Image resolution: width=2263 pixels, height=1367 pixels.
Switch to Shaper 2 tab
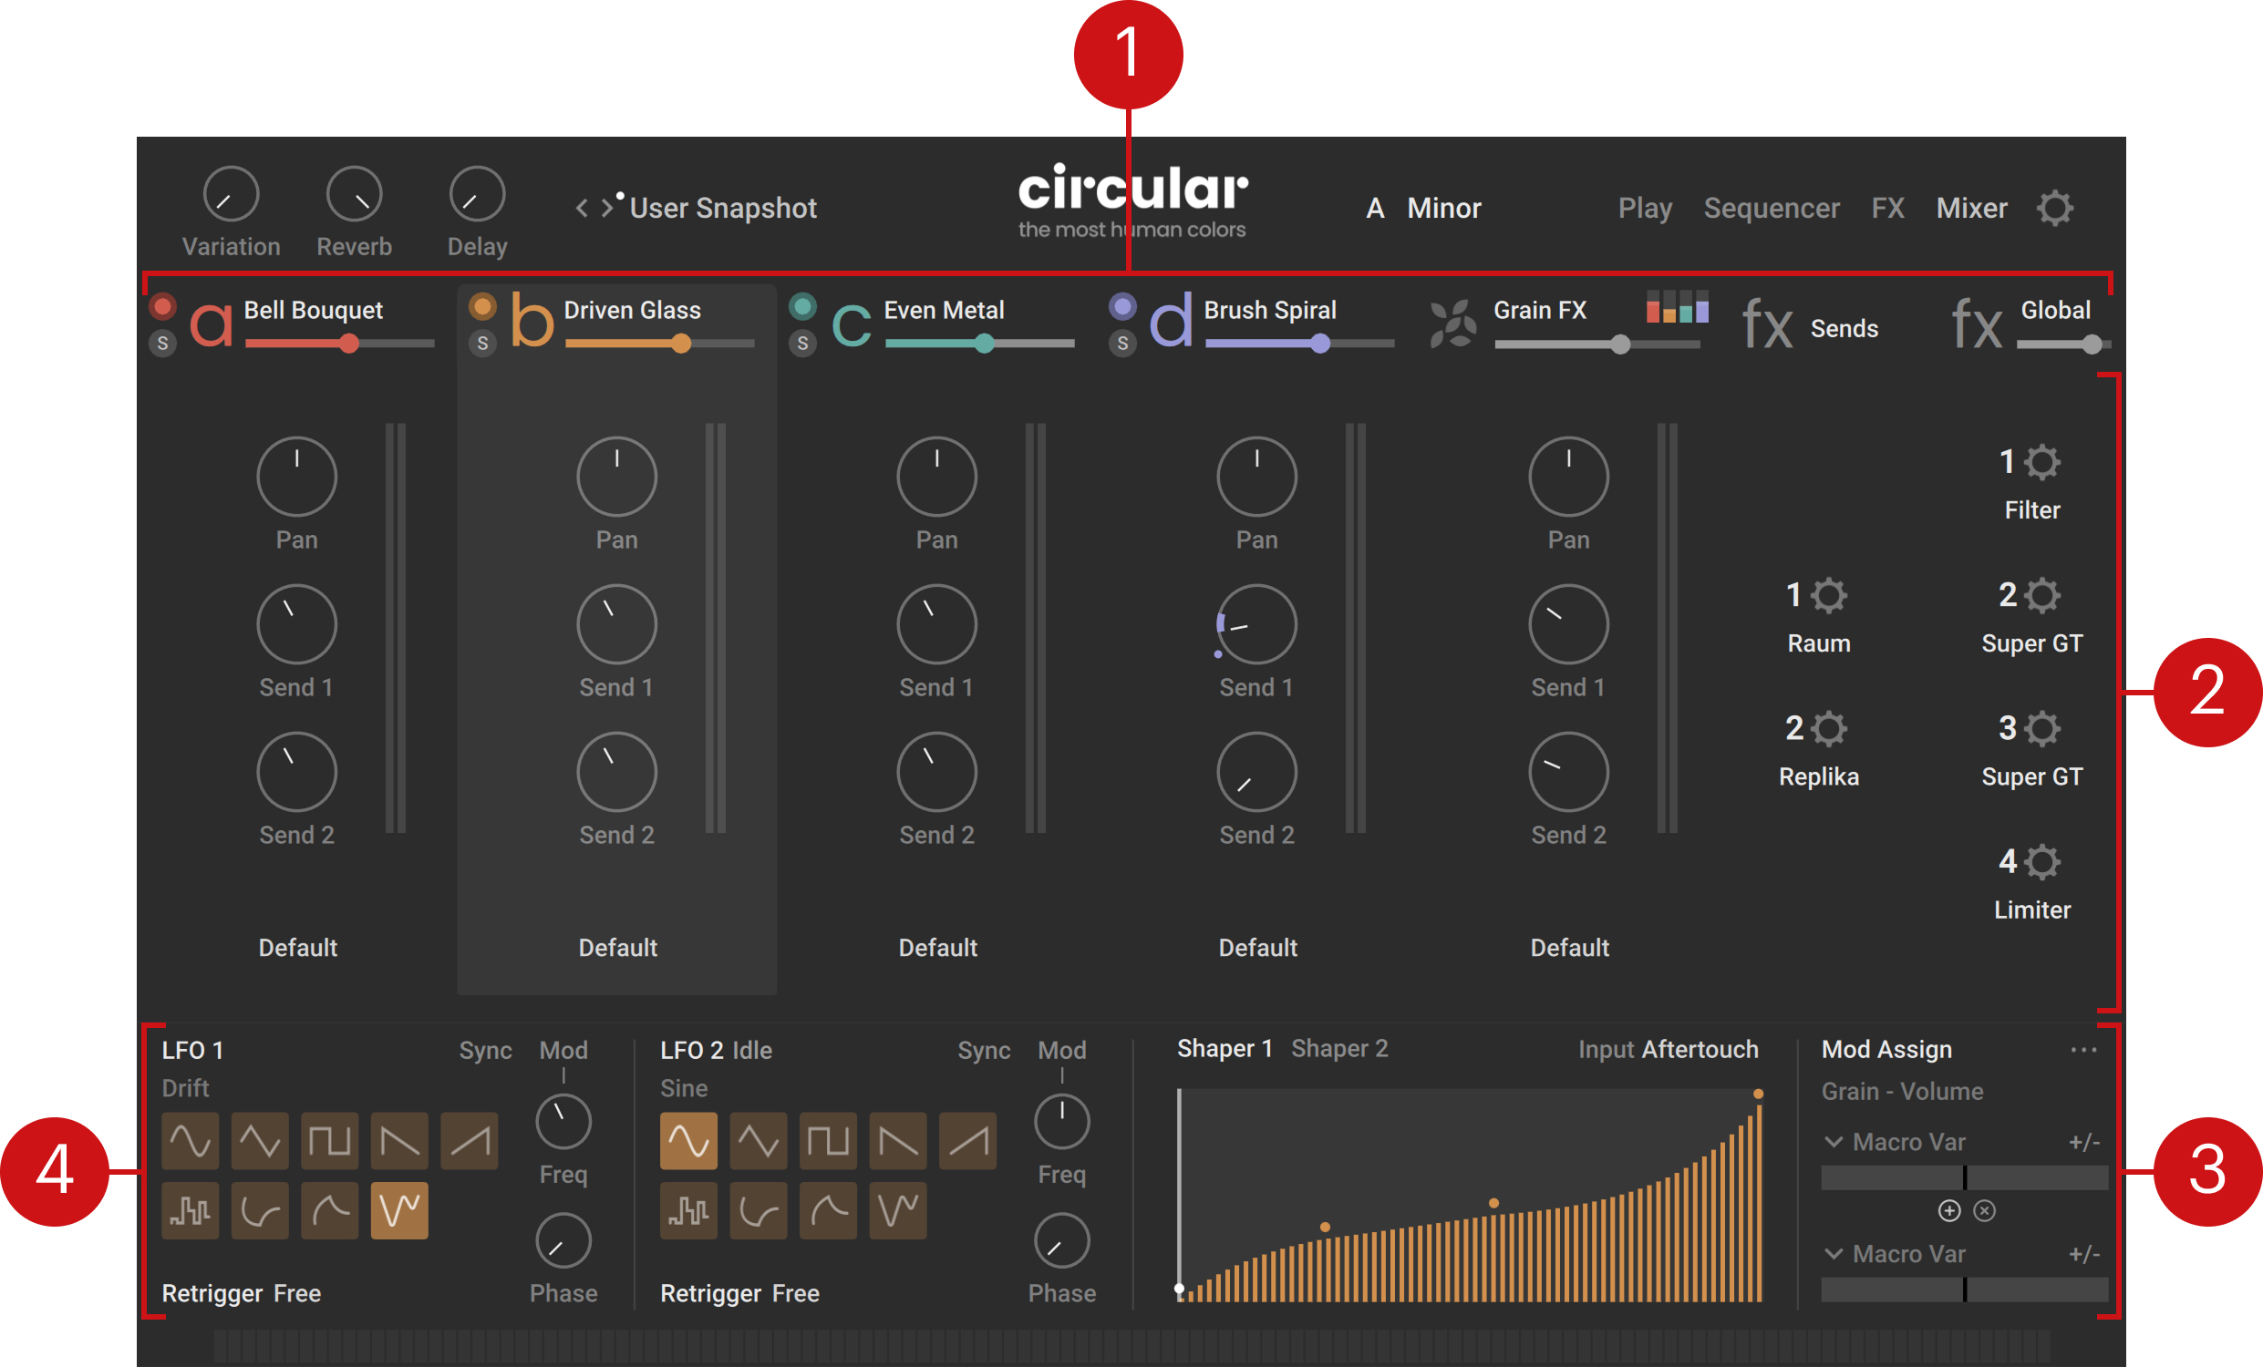point(1339,1048)
